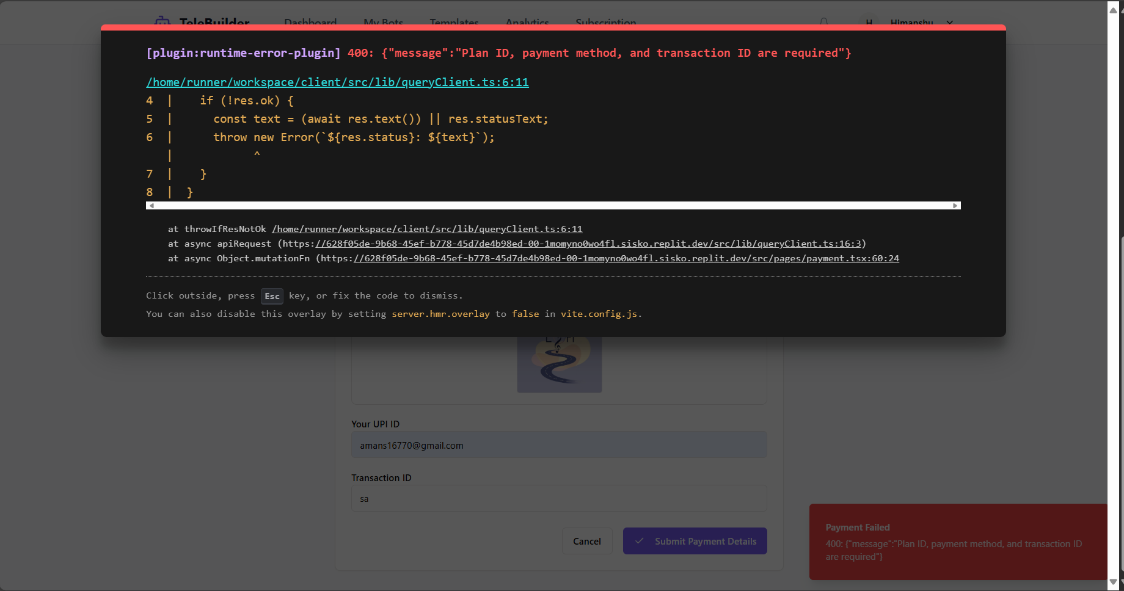Screen dimensions: 1124x591
Task: Click the page scrollbar up arrow
Action: (x=1113, y=10)
